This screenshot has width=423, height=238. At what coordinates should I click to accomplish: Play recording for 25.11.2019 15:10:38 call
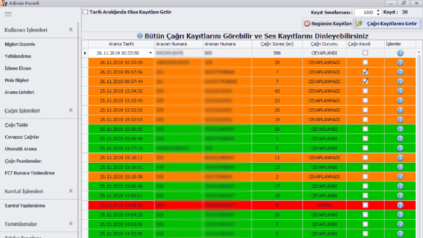pyautogui.click(x=400, y=177)
